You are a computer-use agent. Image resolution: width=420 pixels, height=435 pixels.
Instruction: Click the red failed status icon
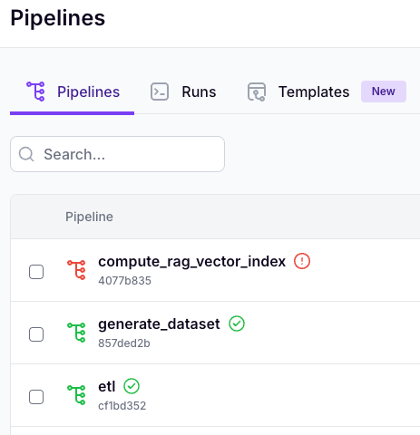pos(302,261)
